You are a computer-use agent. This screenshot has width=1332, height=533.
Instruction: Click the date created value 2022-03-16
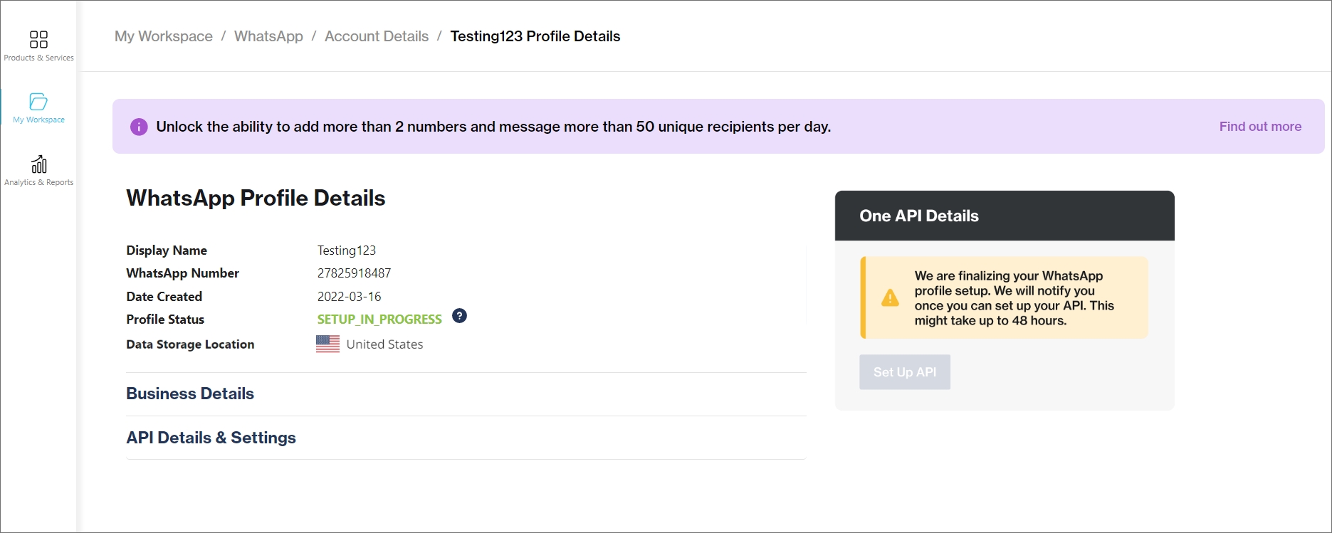(x=349, y=297)
